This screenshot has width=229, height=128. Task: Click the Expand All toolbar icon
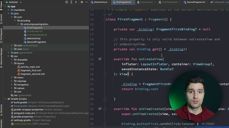click(x=71, y=2)
